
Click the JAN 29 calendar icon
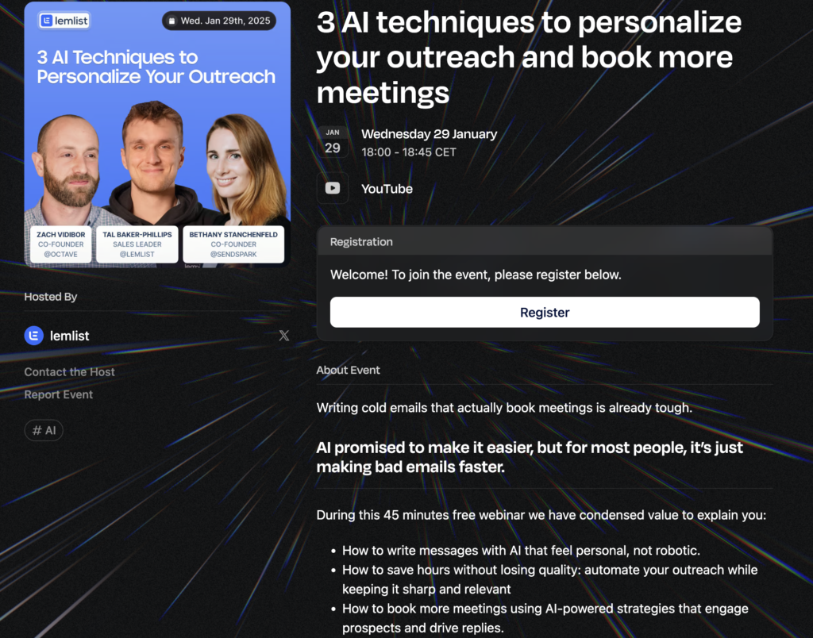(x=332, y=141)
